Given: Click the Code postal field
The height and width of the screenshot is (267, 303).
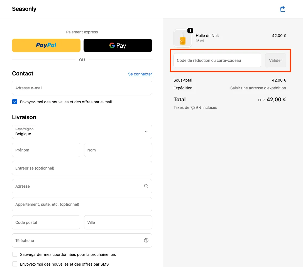Looking at the screenshot, I should pyautogui.click(x=46, y=222).
